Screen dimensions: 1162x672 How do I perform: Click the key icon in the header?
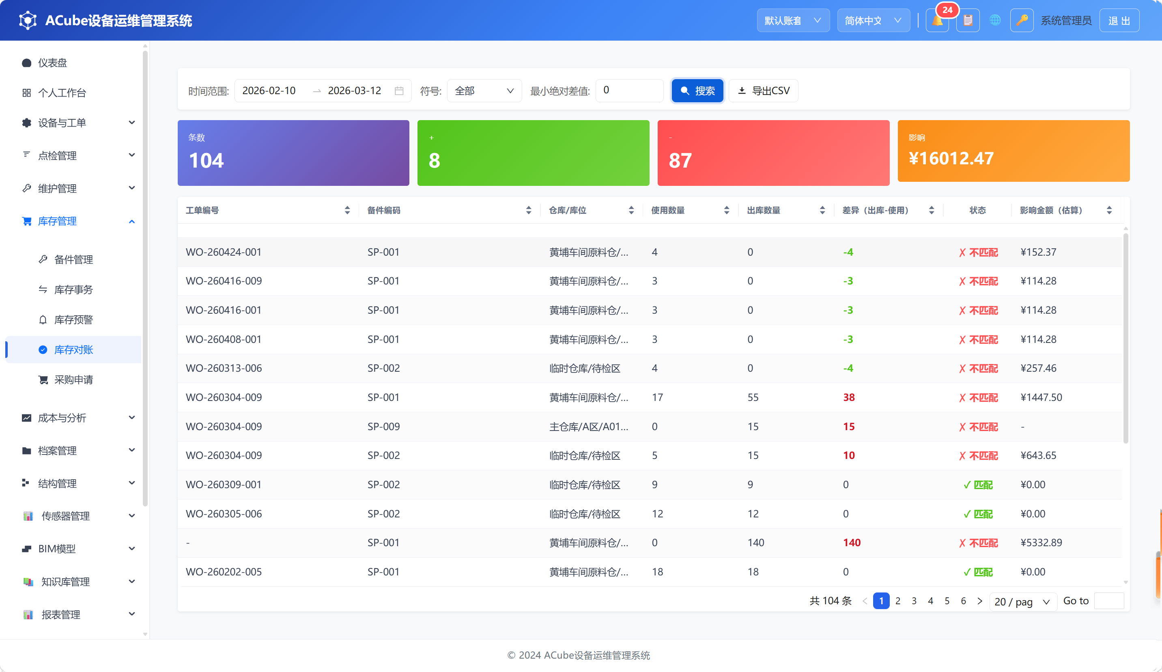click(x=1022, y=21)
